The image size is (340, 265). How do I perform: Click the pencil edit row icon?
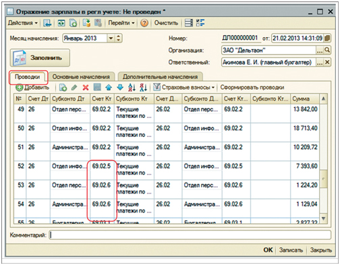(74, 88)
